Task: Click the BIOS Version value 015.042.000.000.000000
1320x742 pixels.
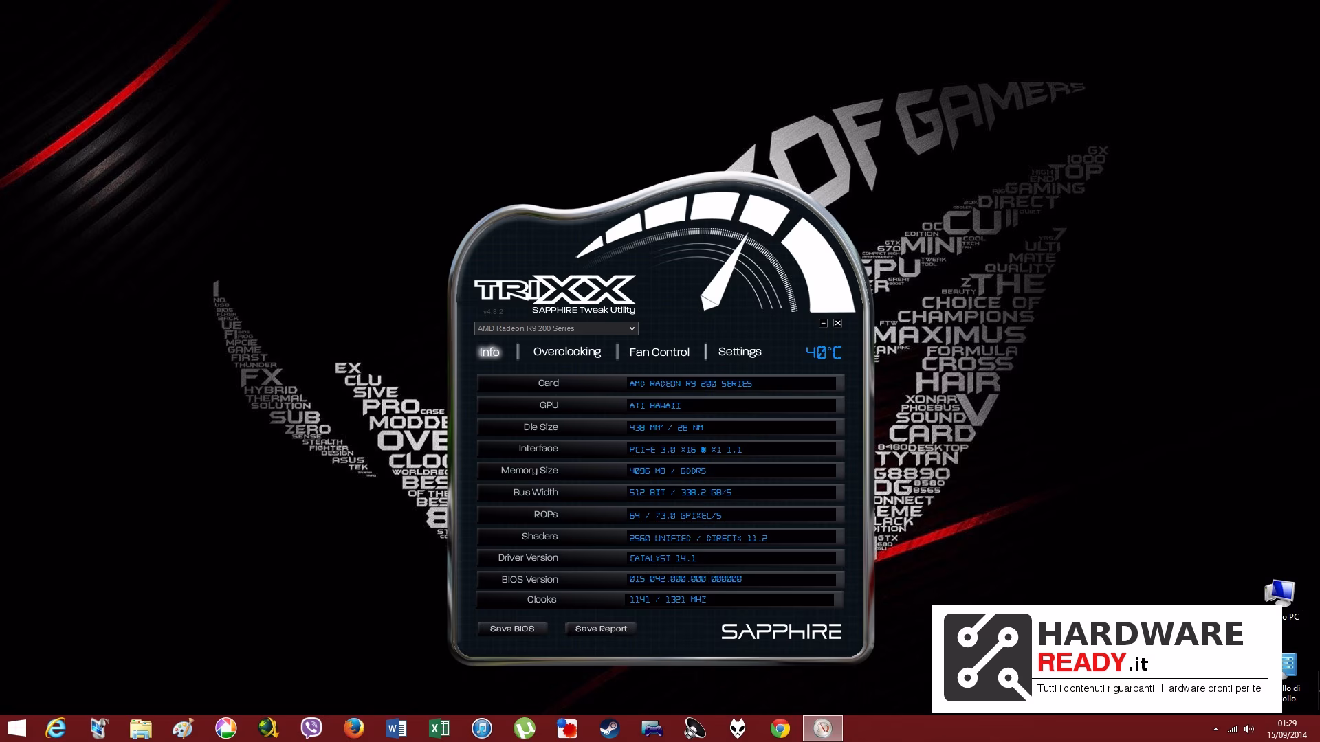Action: click(685, 579)
